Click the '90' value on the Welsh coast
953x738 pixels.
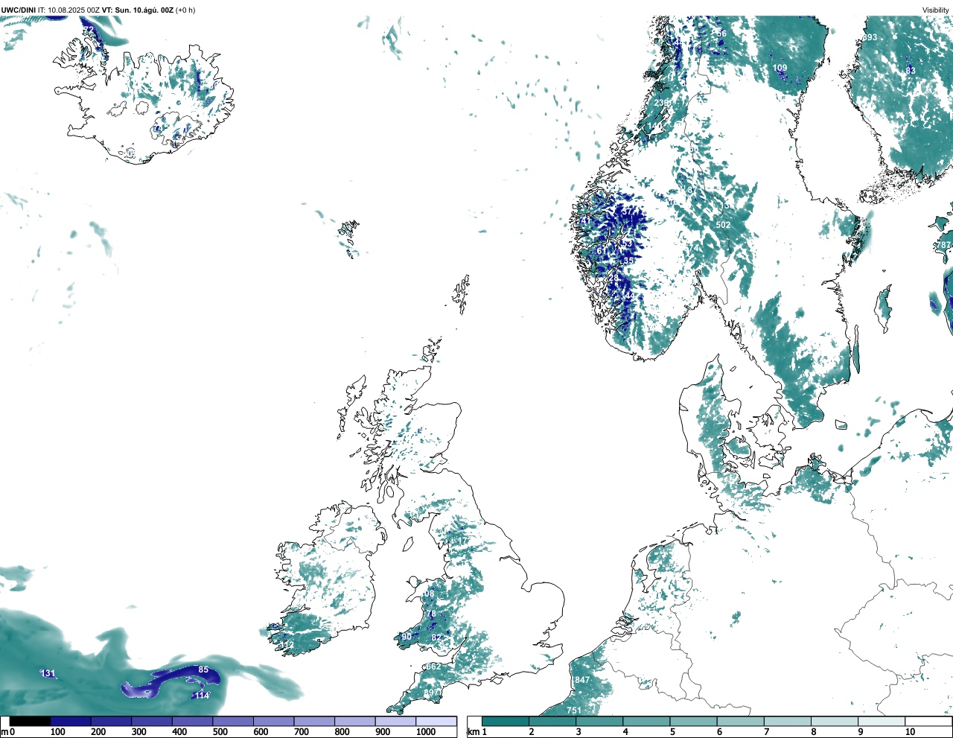pyautogui.click(x=407, y=637)
